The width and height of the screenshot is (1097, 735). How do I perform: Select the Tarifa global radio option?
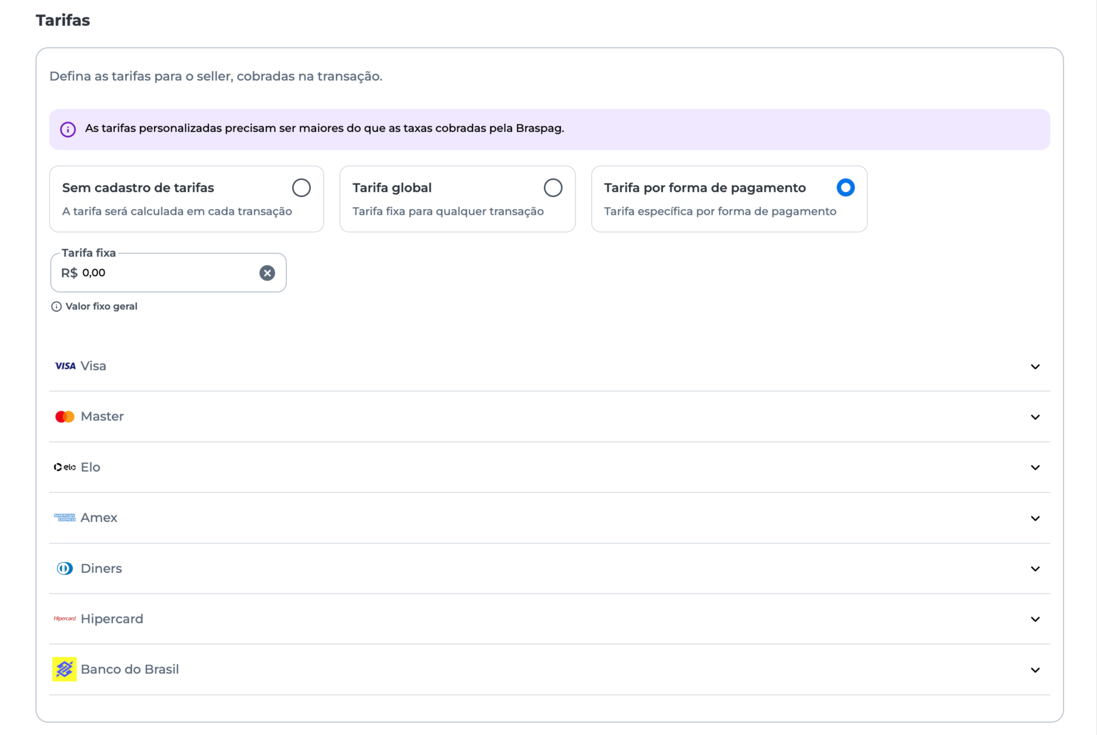click(553, 188)
